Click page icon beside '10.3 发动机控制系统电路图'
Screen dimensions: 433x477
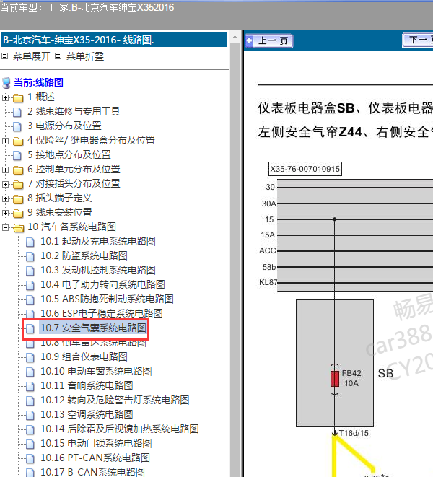pos(30,271)
